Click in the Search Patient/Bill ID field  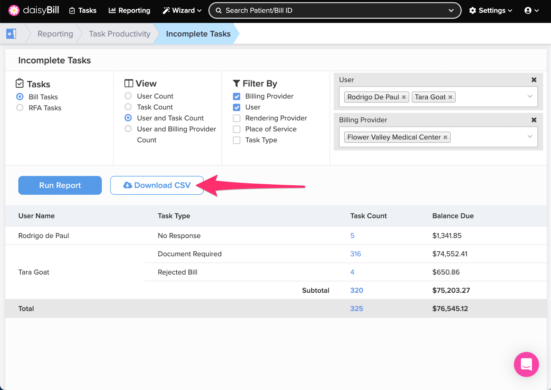click(331, 11)
